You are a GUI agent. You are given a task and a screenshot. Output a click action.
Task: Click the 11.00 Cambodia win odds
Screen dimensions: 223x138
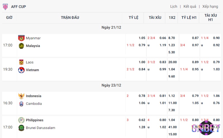point(173,103)
